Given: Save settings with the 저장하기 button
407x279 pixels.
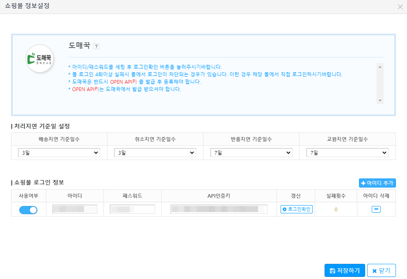Looking at the screenshot, I should (x=344, y=270).
